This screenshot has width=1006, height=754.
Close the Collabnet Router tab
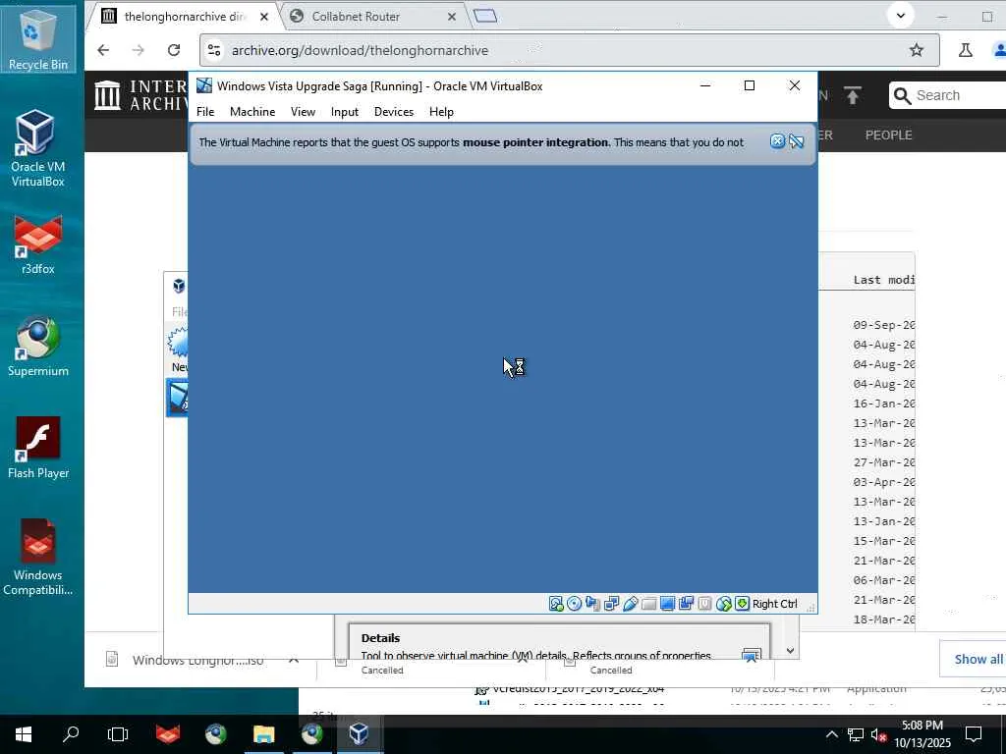(452, 17)
